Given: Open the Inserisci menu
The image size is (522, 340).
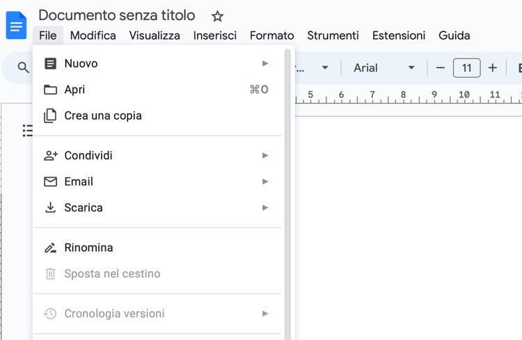Looking at the screenshot, I should [x=215, y=35].
